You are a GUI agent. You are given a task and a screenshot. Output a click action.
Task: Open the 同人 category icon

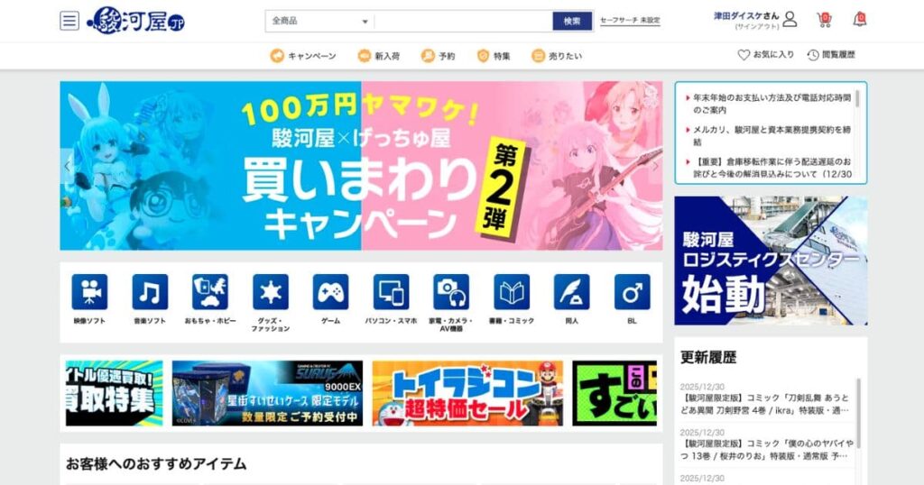click(571, 292)
